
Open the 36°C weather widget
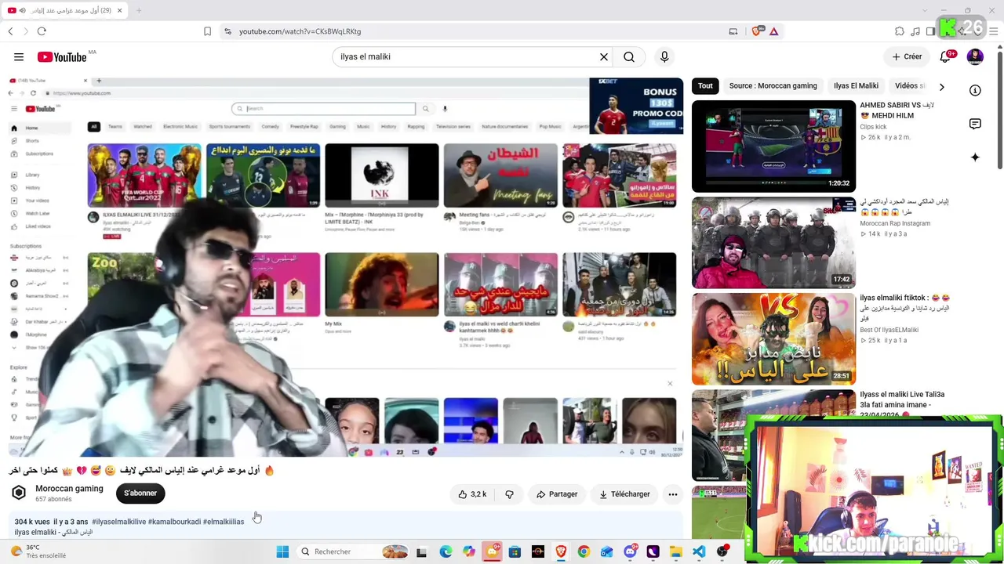click(38, 551)
